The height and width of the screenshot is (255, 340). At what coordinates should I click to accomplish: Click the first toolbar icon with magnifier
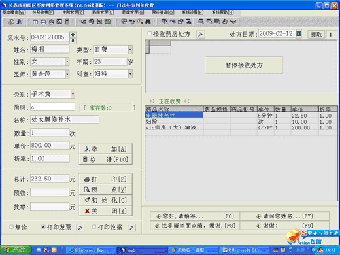(x=11, y=22)
